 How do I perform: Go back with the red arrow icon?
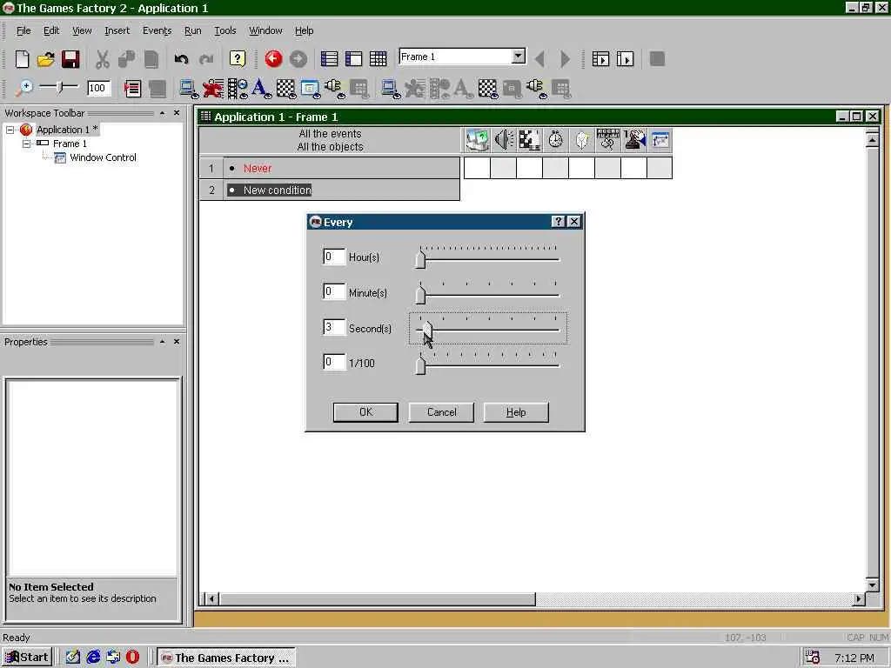(x=273, y=59)
